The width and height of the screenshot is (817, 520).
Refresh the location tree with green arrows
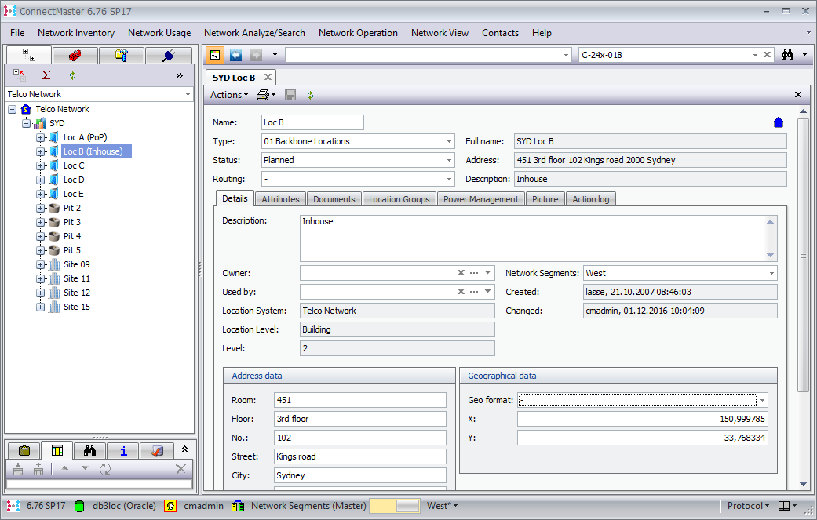pyautogui.click(x=72, y=75)
